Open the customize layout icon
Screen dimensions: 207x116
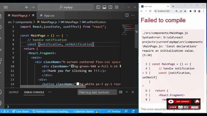pyautogui.click(x=116, y=7)
